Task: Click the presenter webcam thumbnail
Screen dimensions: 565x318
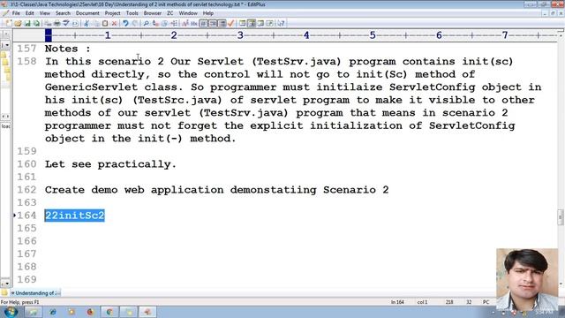Action: click(527, 280)
